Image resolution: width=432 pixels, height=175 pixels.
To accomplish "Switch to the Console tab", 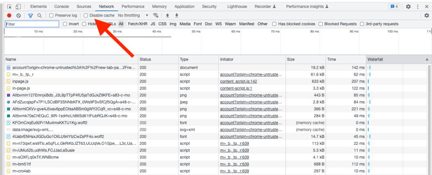I will pyautogui.click(x=62, y=6).
